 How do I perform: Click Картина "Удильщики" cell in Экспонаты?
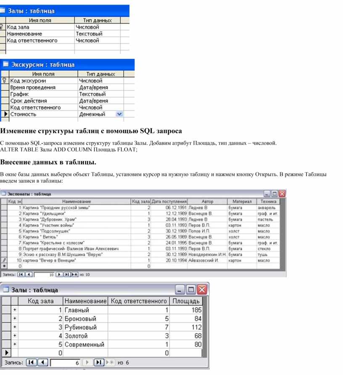(x=77, y=213)
